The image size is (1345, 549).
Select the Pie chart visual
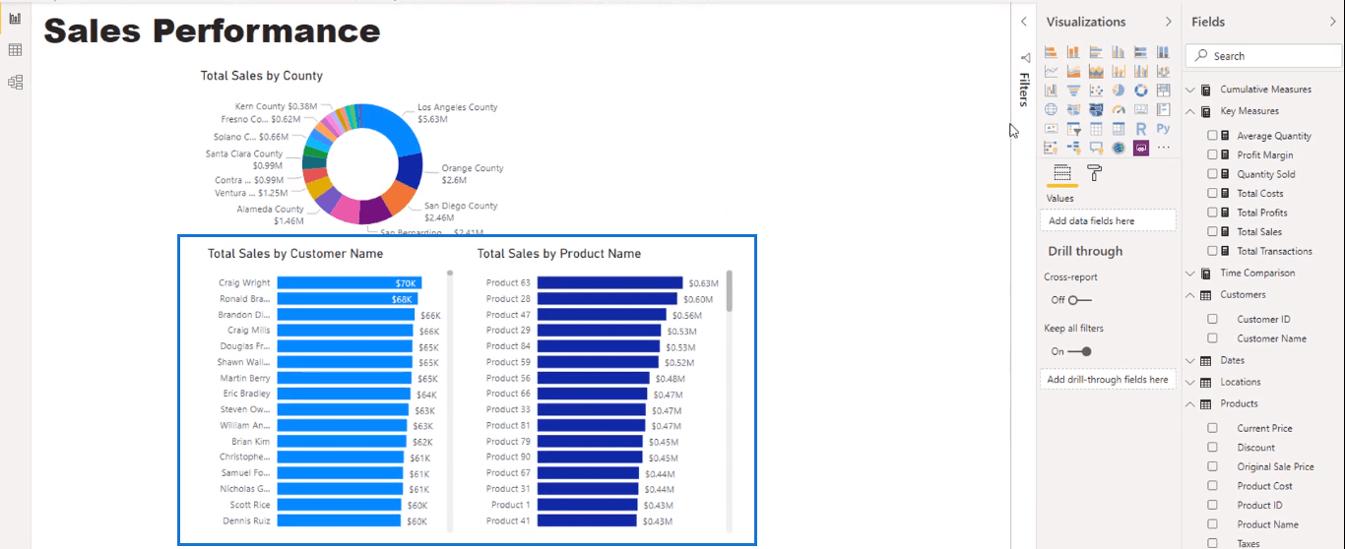tap(1119, 90)
